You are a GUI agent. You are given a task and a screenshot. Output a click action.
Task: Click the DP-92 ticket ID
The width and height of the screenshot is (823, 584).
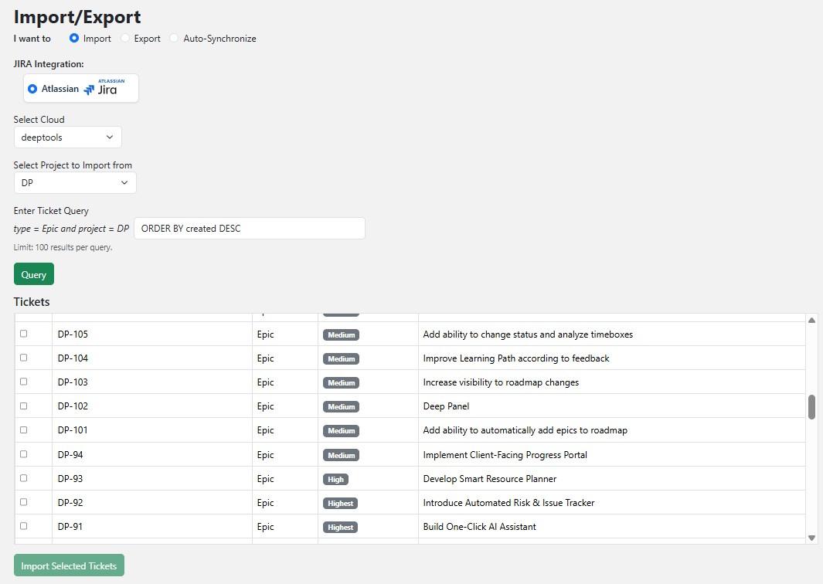coord(70,503)
